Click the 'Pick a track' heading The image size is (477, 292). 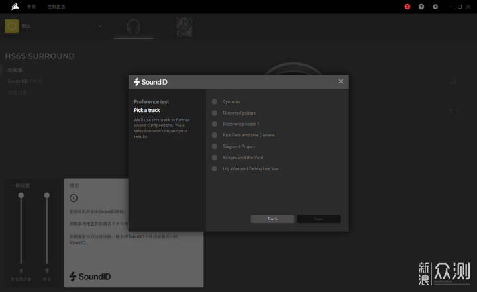(x=147, y=110)
